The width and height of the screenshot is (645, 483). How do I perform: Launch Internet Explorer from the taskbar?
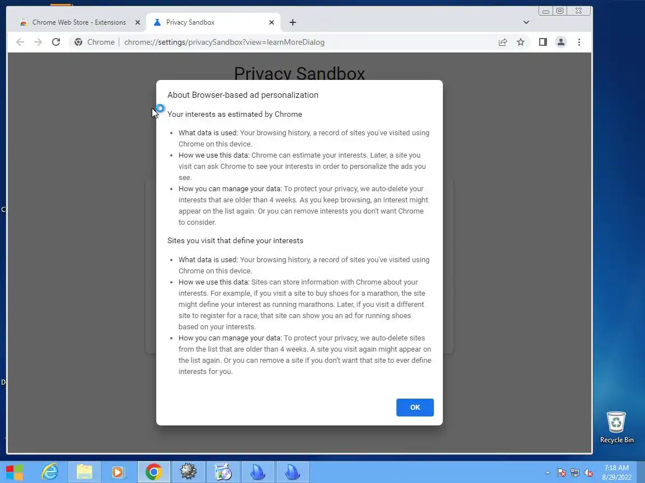click(x=50, y=472)
